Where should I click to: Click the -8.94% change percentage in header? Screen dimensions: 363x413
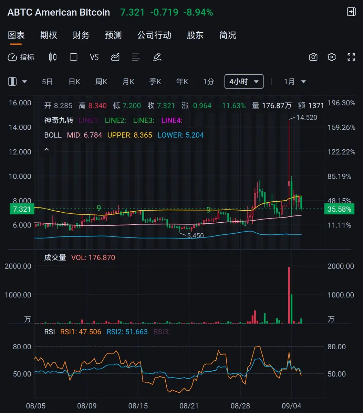pos(198,12)
